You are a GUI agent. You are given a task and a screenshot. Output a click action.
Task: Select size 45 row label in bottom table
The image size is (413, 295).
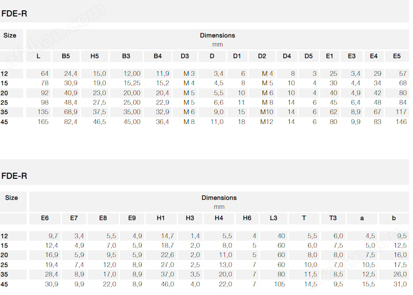click(x=4, y=284)
